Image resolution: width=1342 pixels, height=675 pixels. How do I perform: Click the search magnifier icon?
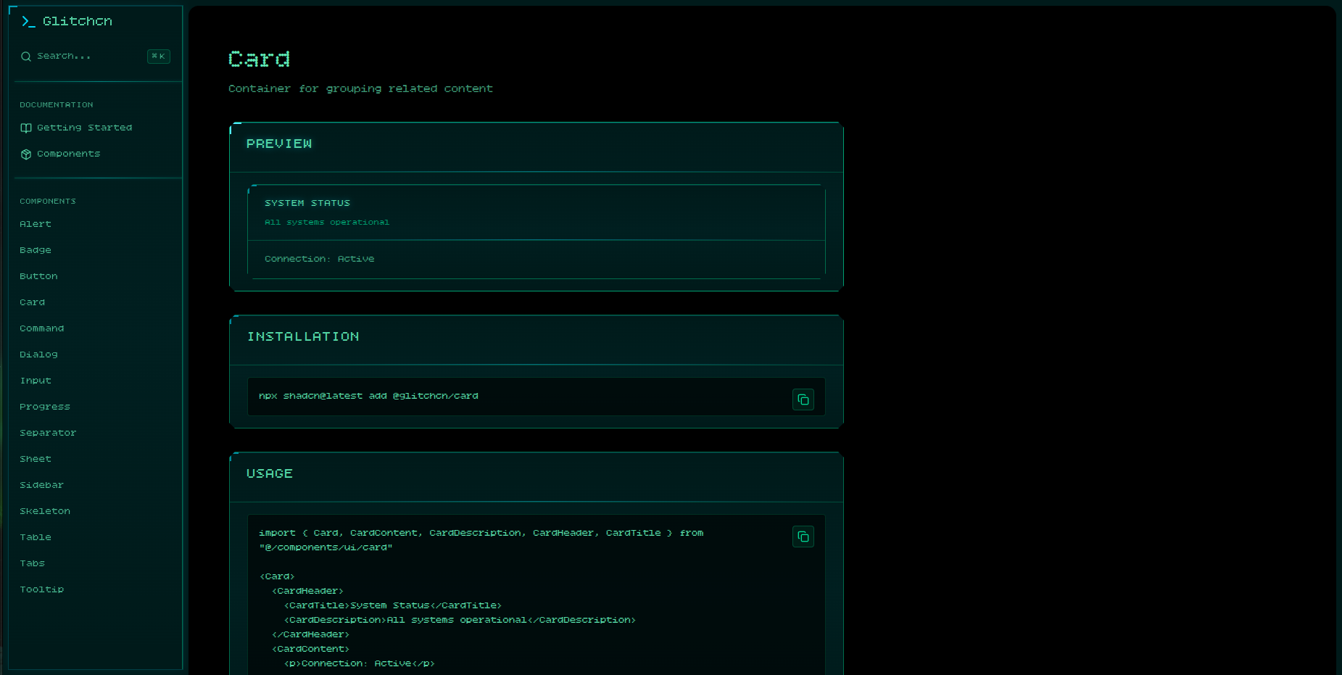click(26, 56)
